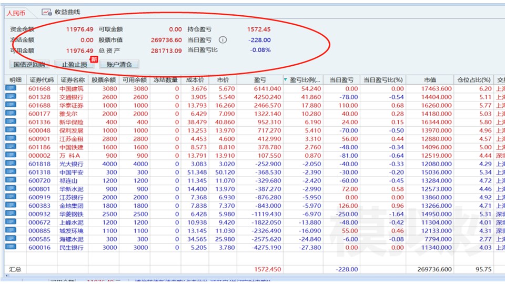The width and height of the screenshot is (505, 284).
Task: Select stock name 保利发展
Action: click(x=71, y=130)
